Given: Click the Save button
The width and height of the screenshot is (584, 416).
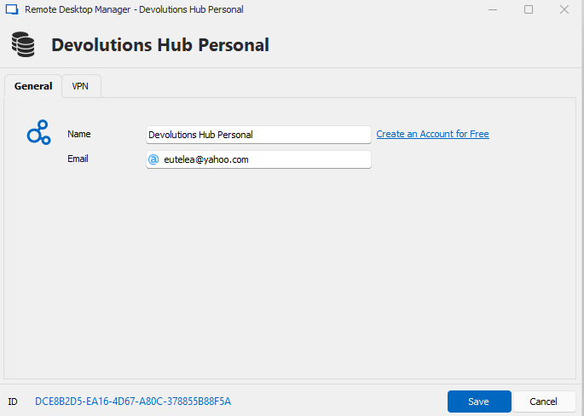Looking at the screenshot, I should (479, 402).
